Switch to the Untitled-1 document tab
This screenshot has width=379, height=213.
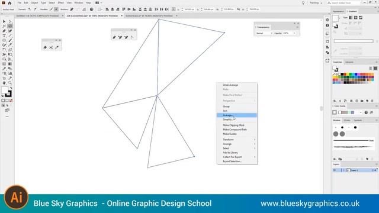[38, 16]
